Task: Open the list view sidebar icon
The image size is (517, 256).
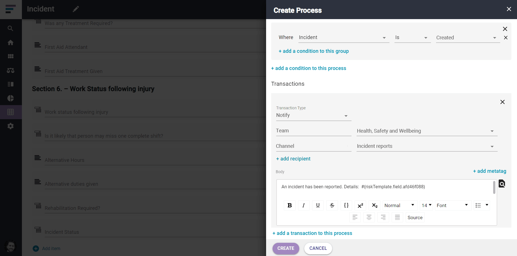Action: click(x=10, y=84)
